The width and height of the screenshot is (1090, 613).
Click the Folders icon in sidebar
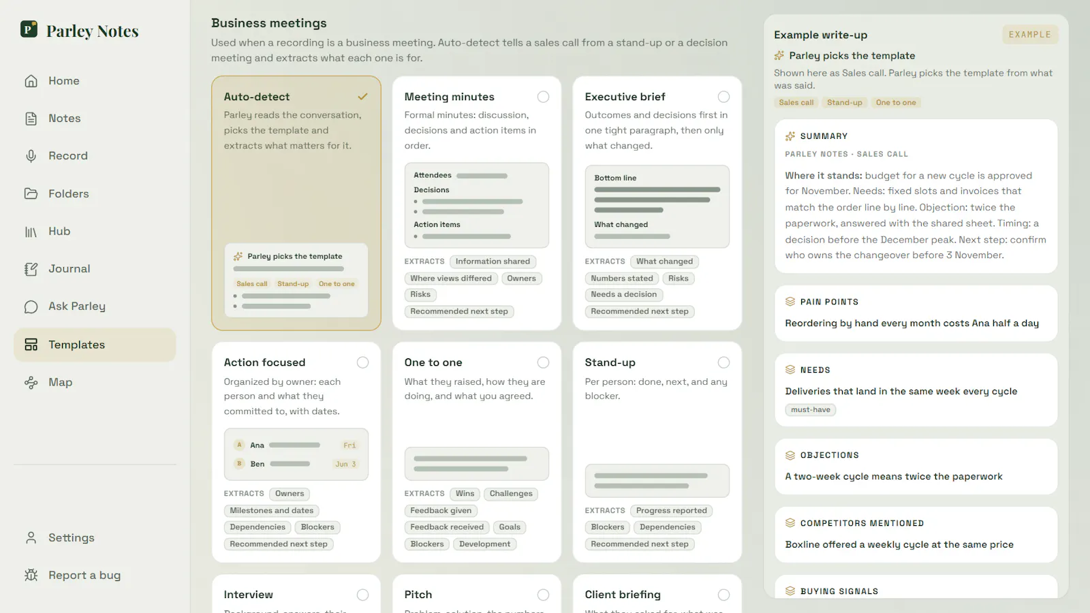pyautogui.click(x=31, y=193)
